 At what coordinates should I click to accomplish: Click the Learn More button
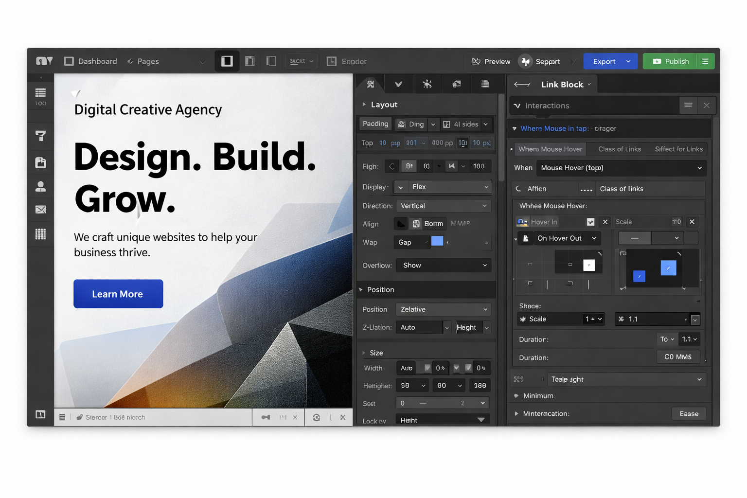(118, 294)
